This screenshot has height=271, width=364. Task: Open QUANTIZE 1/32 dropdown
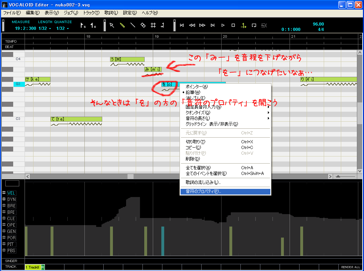(63, 28)
